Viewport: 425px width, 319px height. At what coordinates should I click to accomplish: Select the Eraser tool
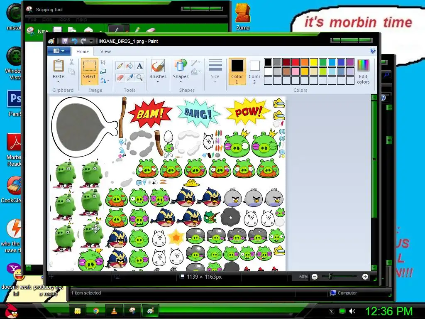[120, 78]
